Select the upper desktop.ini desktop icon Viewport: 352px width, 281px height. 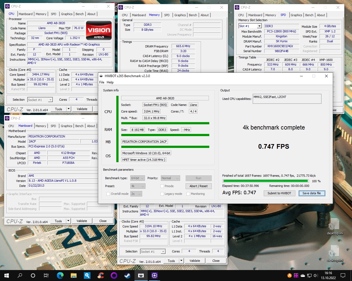335,227
